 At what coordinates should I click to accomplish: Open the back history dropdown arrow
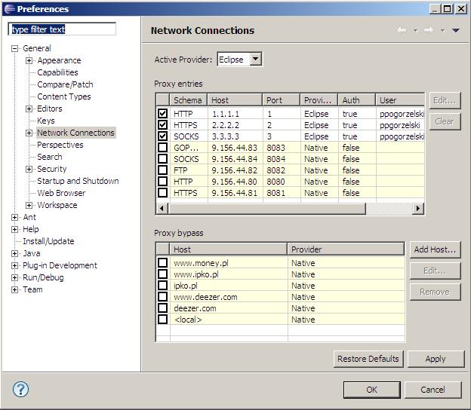(415, 31)
